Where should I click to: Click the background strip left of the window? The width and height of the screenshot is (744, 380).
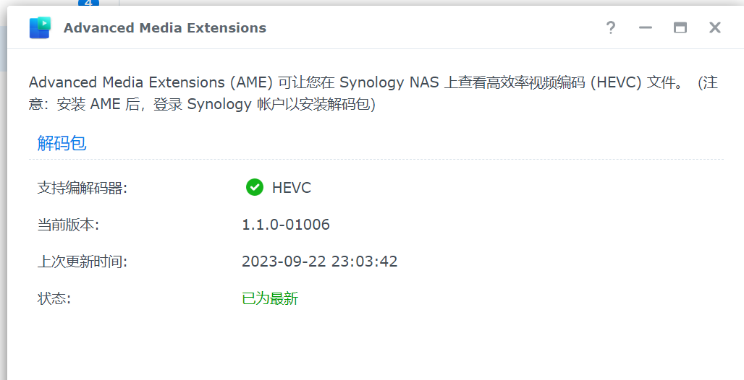pyautogui.click(x=4, y=189)
